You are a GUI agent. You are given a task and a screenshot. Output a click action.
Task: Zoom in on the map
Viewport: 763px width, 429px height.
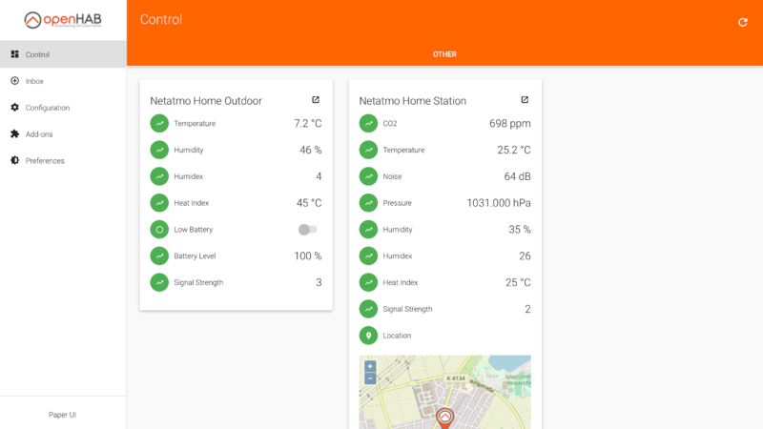click(370, 366)
